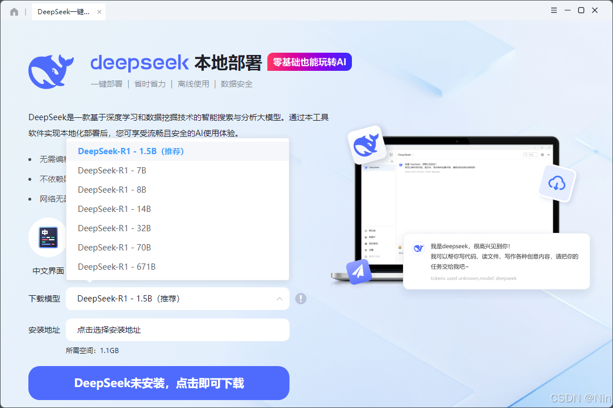Close the application window
The image size is (613, 408).
coord(595,10)
